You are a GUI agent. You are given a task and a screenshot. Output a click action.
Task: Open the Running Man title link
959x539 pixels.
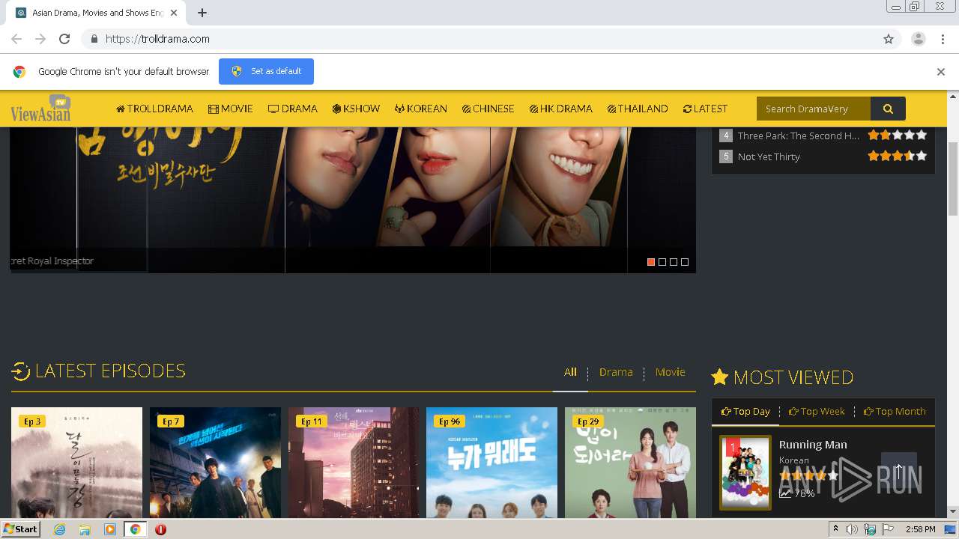point(813,444)
